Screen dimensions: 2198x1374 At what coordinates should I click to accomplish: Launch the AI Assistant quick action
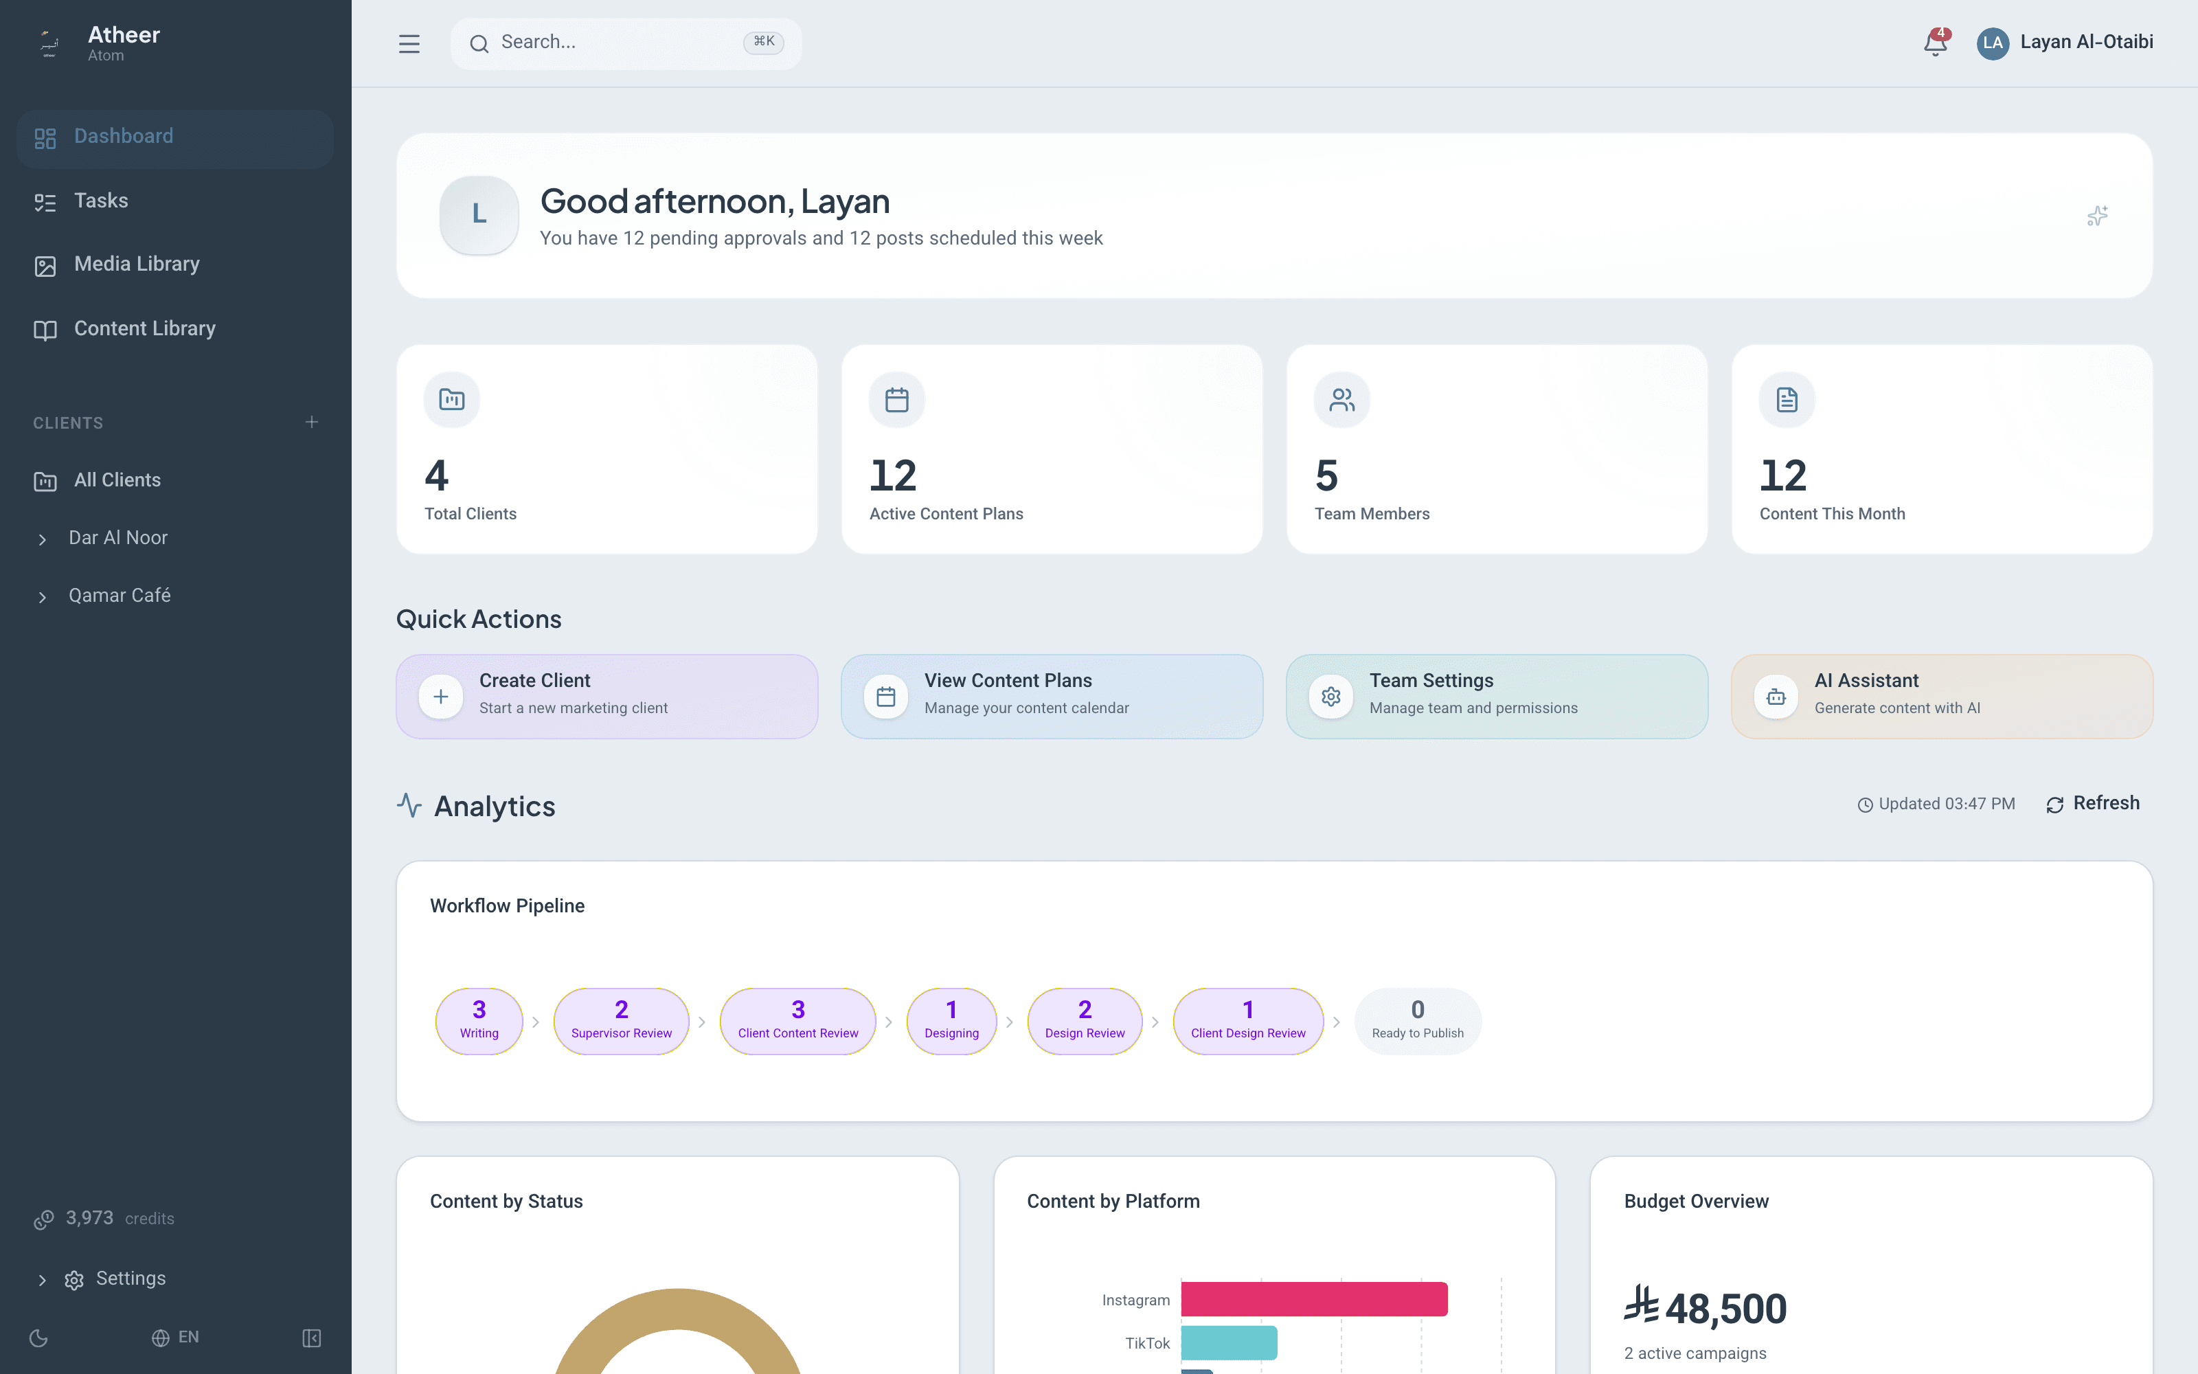[x=1942, y=697]
